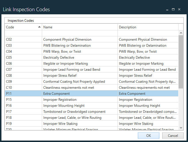Click the Name filter input field
188x142 pixels.
pos(80,33)
